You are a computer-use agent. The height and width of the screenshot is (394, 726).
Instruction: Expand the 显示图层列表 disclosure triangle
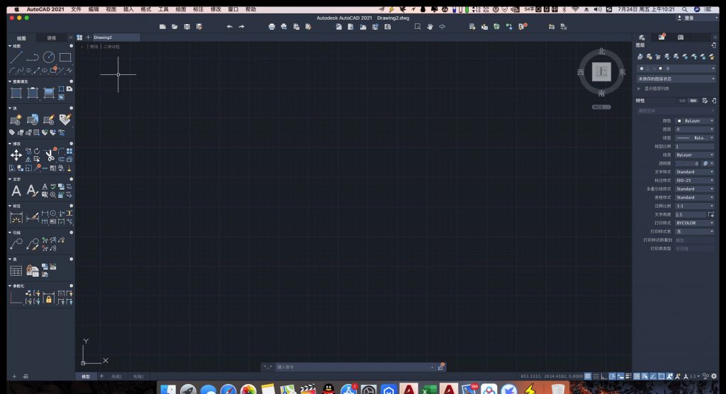639,88
